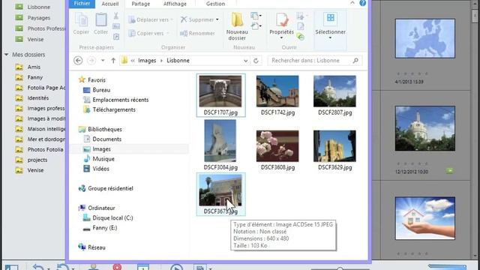Screen dimensions: 480x270
Task: Open Musique library
Action: tap(99, 159)
